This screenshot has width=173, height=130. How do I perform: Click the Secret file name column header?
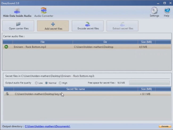click(x=76, y=89)
